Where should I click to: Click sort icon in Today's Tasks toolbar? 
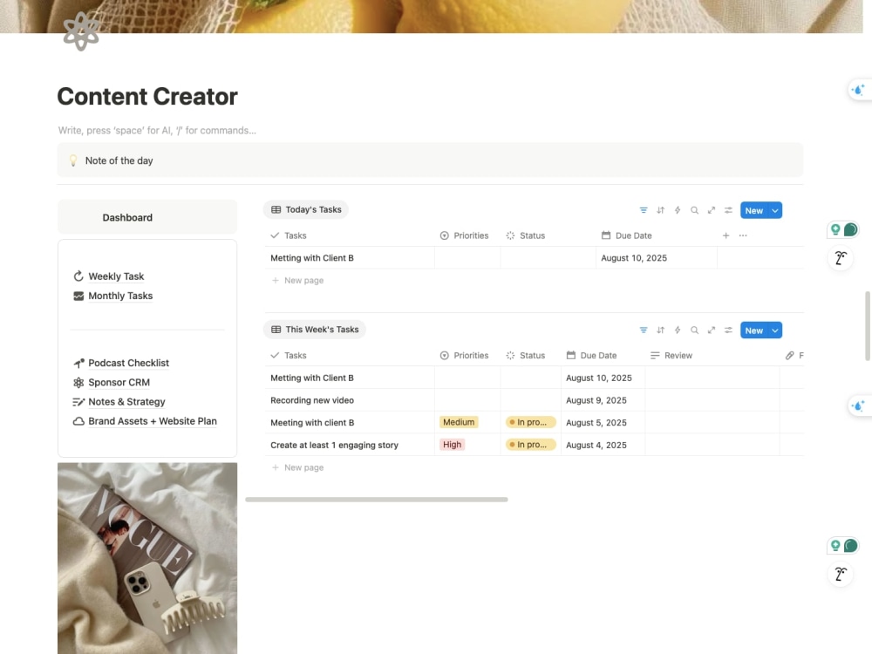[x=660, y=210]
